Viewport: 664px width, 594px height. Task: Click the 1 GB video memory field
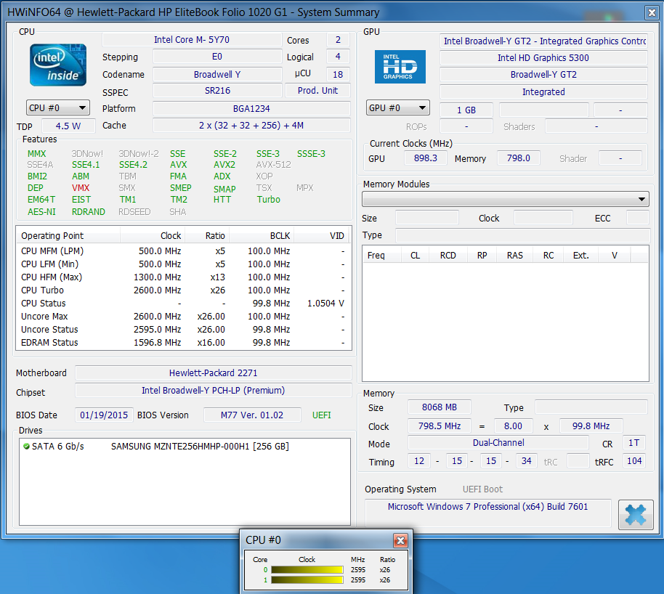[x=466, y=110]
